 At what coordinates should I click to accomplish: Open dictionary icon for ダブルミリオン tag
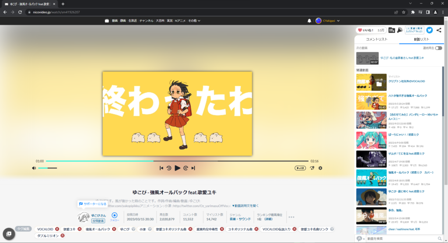[62, 236]
